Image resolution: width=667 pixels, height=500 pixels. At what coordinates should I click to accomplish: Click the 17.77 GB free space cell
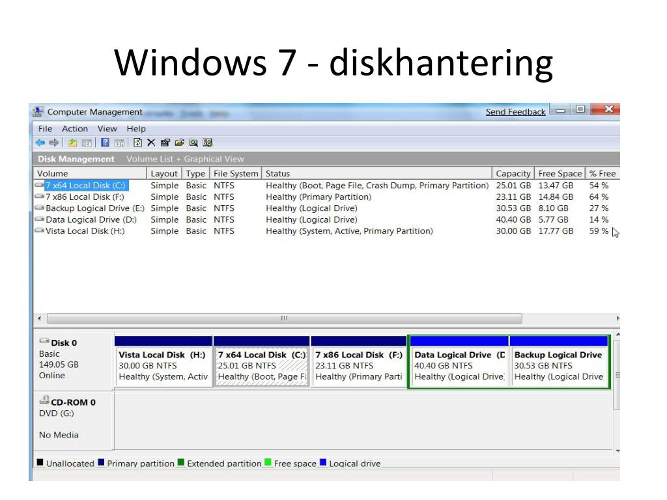pos(556,231)
